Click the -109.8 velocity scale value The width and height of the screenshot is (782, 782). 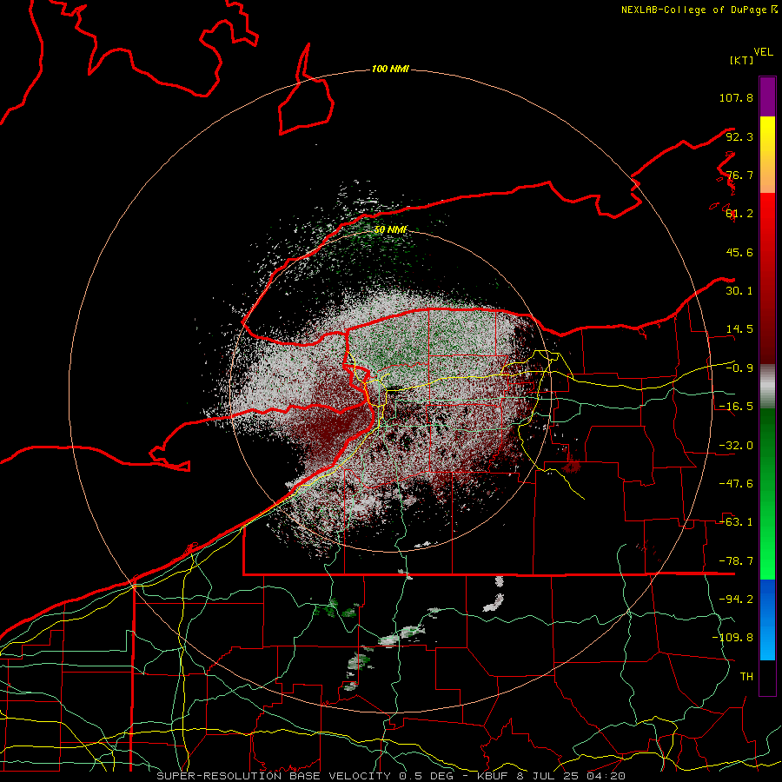click(732, 638)
